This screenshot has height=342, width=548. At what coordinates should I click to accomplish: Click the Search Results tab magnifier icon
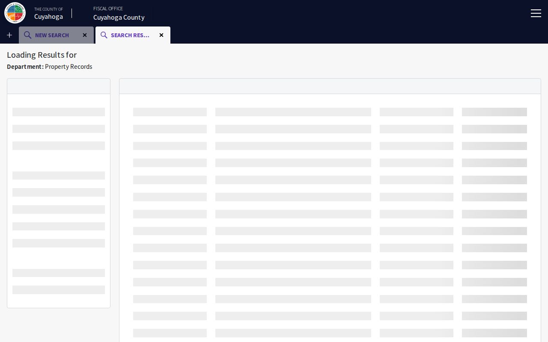(104, 35)
